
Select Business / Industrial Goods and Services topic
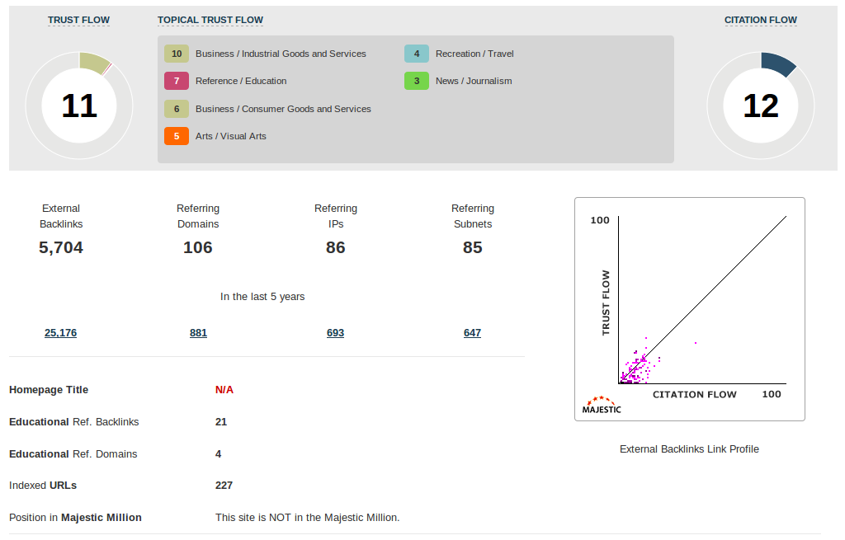pos(281,54)
